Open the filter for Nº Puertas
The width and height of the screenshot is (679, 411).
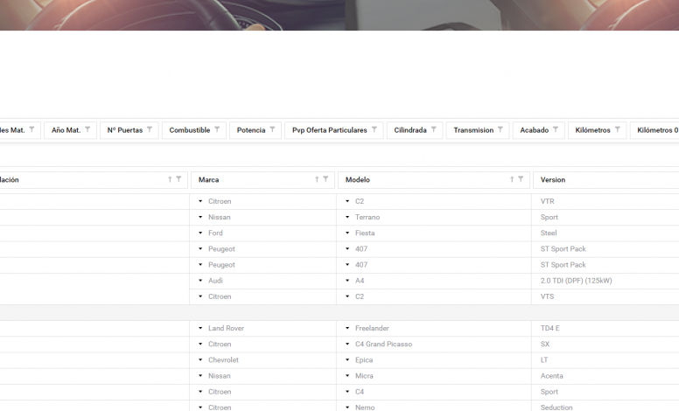click(150, 129)
